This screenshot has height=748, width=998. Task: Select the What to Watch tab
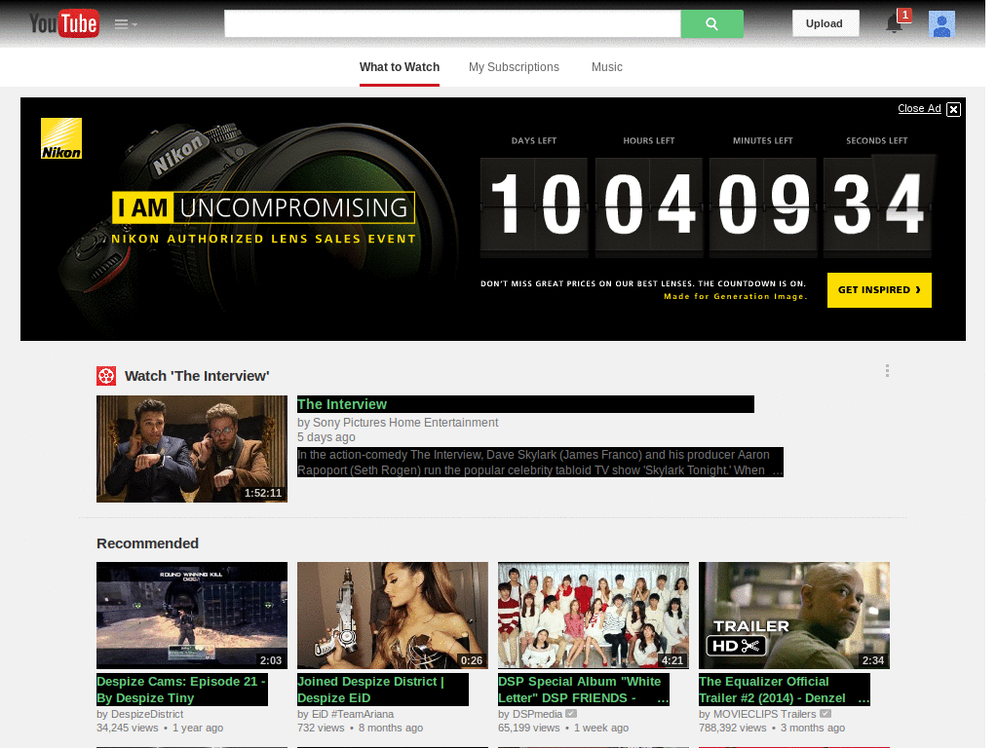tap(399, 67)
